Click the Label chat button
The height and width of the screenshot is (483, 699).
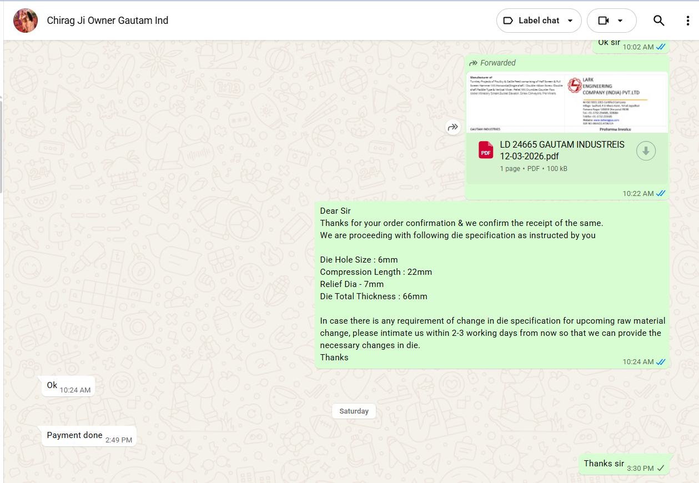tap(531, 21)
